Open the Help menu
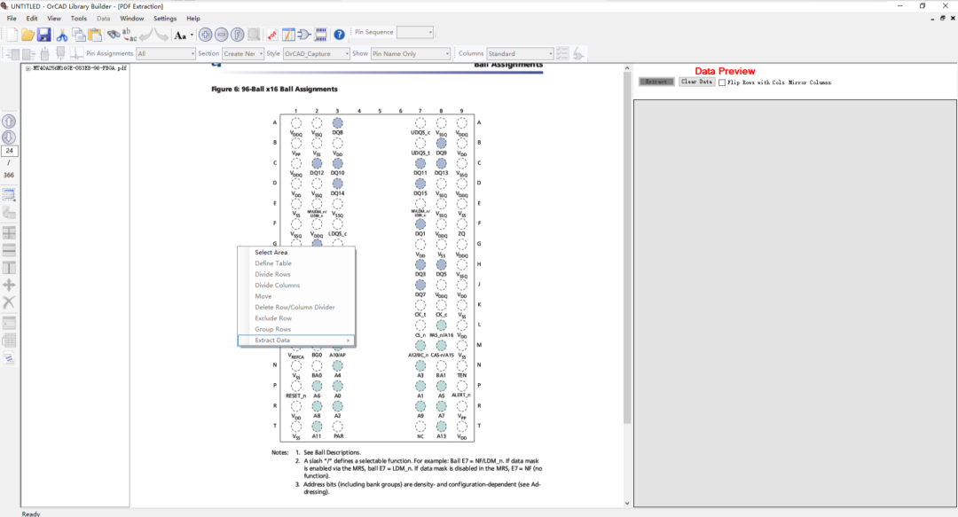958x517 pixels. pos(193,19)
